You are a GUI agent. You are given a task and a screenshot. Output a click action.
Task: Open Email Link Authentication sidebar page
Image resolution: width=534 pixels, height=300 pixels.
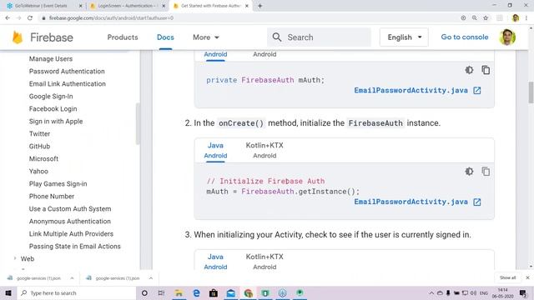[67, 84]
